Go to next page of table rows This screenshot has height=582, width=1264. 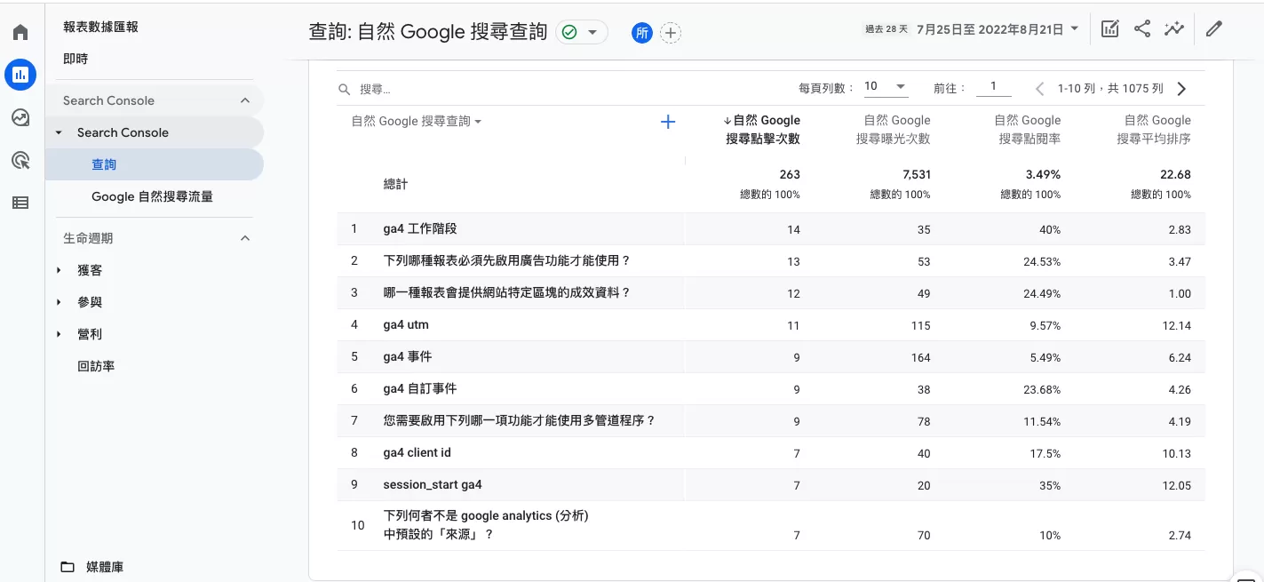(1181, 89)
